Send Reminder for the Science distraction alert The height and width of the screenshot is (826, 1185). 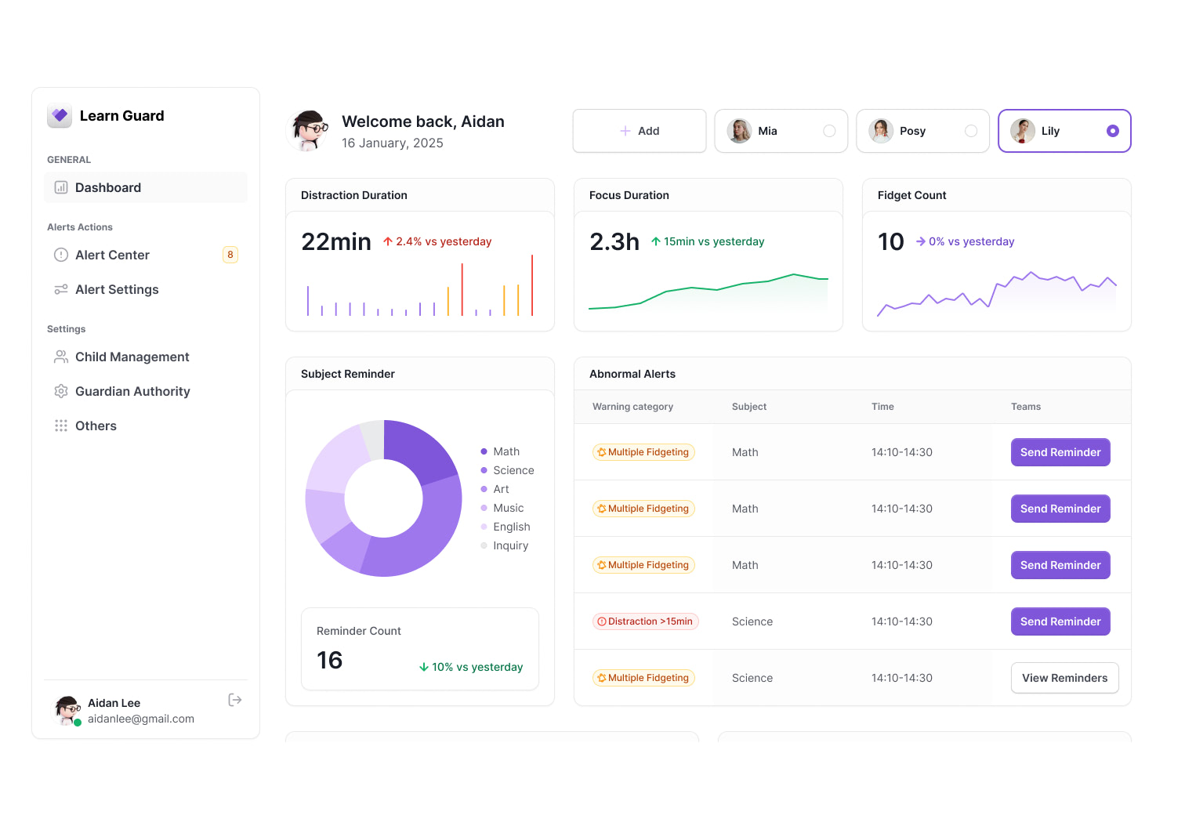point(1060,621)
